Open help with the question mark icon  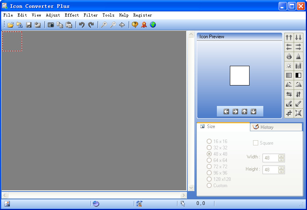(x=135, y=25)
